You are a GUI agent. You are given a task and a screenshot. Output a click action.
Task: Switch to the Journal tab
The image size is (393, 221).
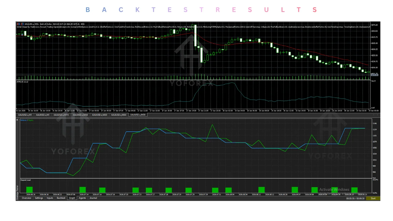tap(93, 198)
